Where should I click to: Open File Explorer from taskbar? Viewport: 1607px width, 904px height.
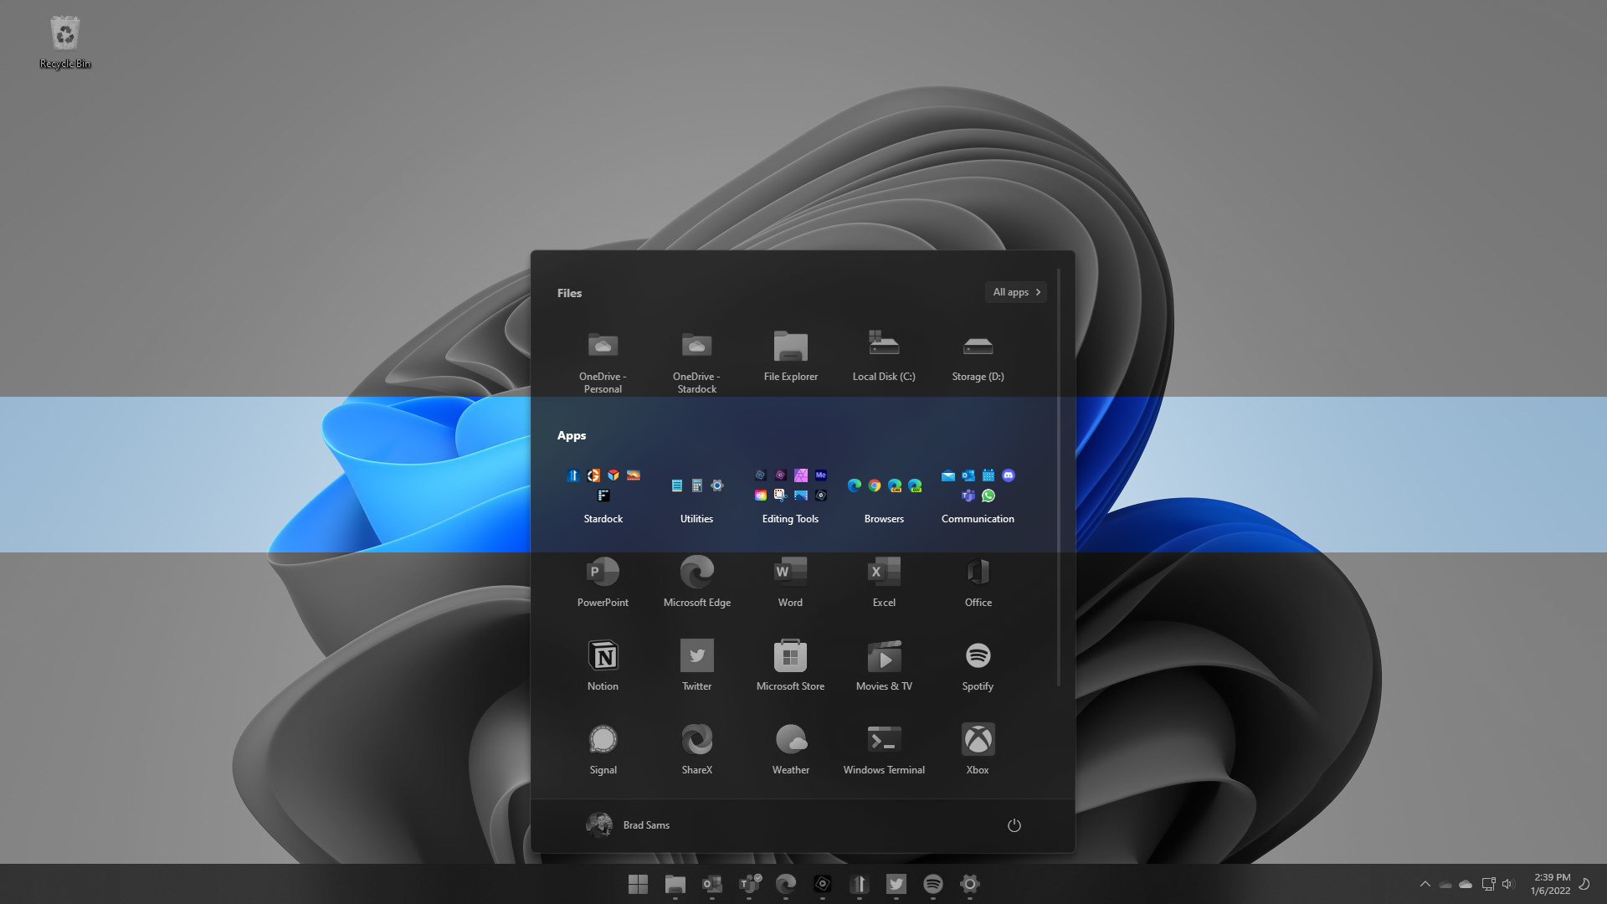pos(675,883)
